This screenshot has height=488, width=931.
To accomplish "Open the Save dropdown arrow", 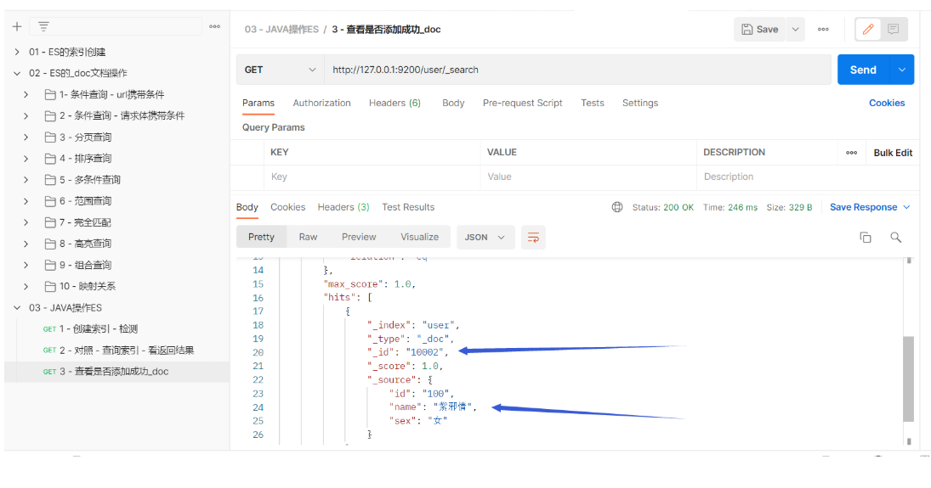I will [x=795, y=29].
